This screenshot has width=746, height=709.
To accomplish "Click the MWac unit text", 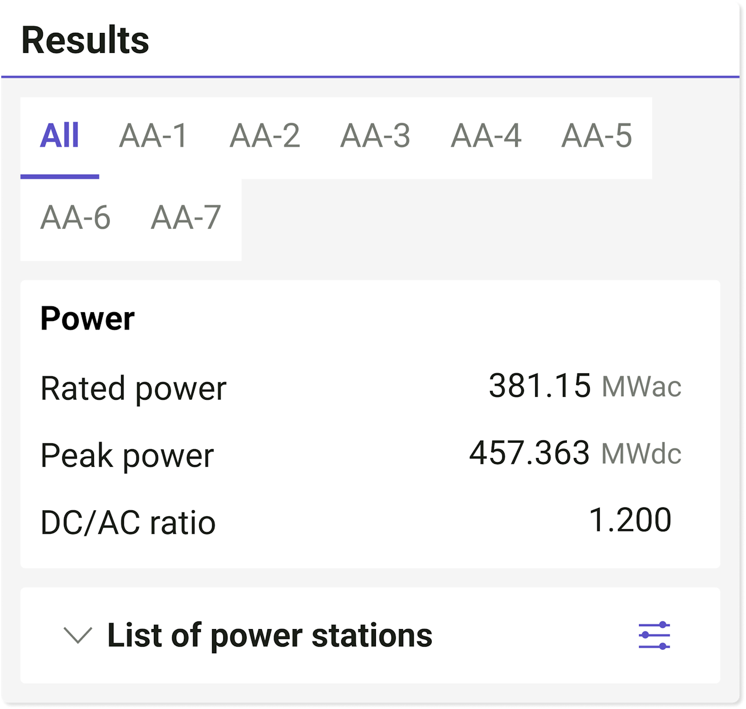I will 642,387.
